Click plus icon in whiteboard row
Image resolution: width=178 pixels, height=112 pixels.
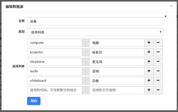coord(149,81)
